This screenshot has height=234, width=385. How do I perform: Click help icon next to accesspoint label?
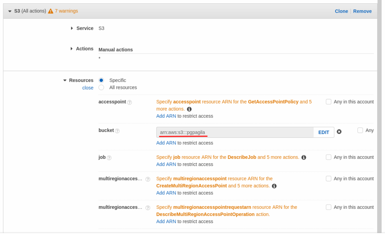pyautogui.click(x=129, y=102)
